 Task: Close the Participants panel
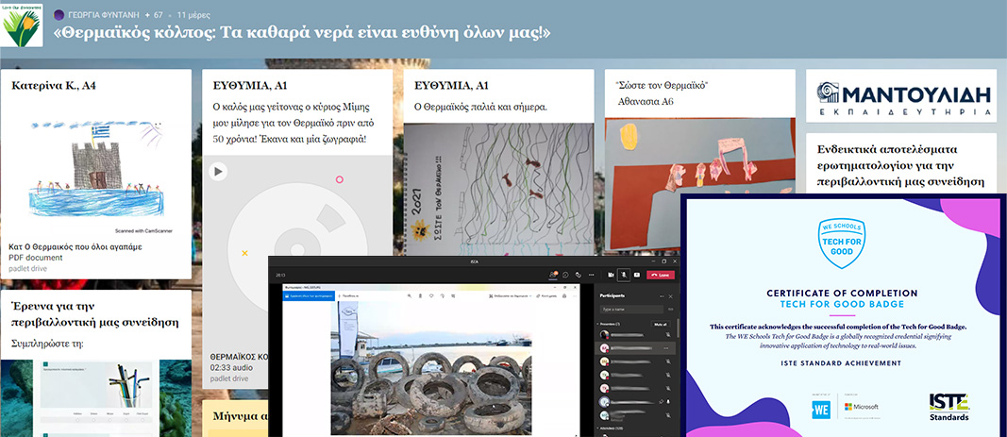point(670,295)
